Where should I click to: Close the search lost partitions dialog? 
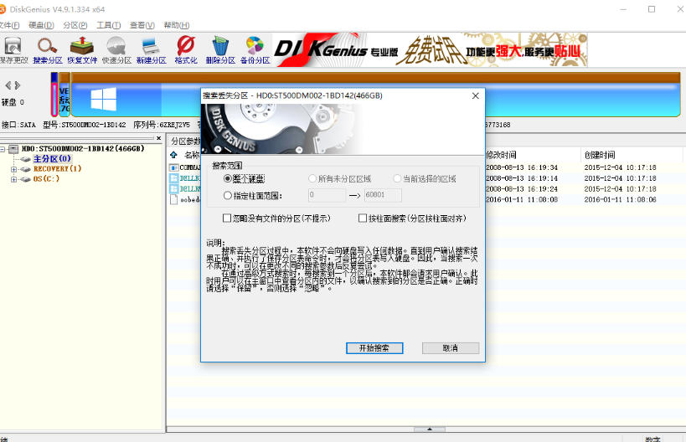pyautogui.click(x=476, y=95)
